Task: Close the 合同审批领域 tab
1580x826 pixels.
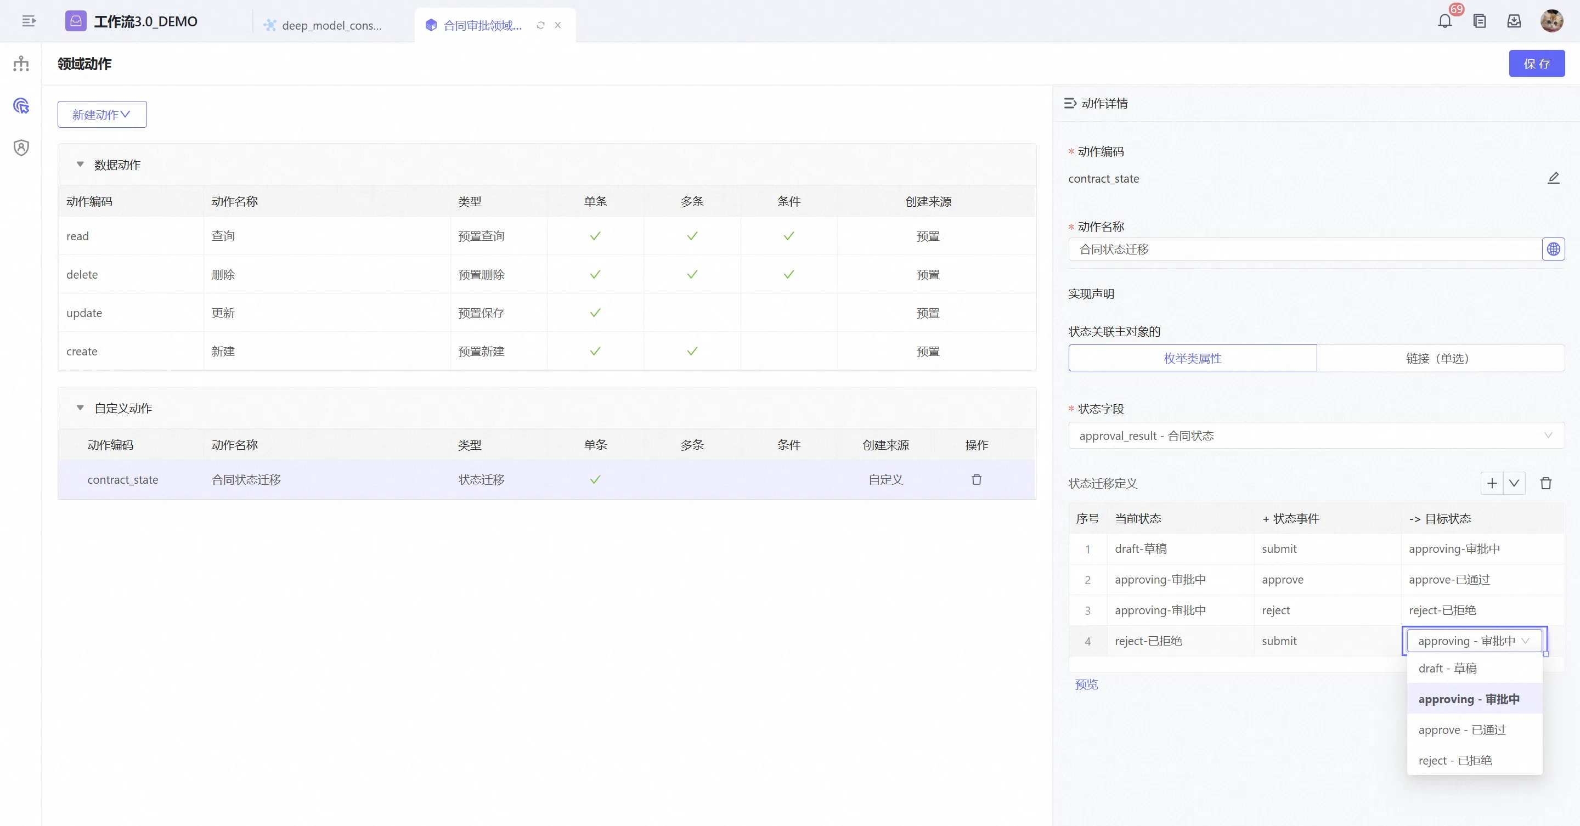Action: [557, 25]
